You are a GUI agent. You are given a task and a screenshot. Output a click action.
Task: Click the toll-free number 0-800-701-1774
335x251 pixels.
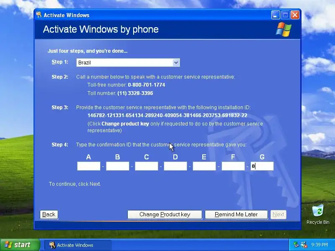point(146,85)
